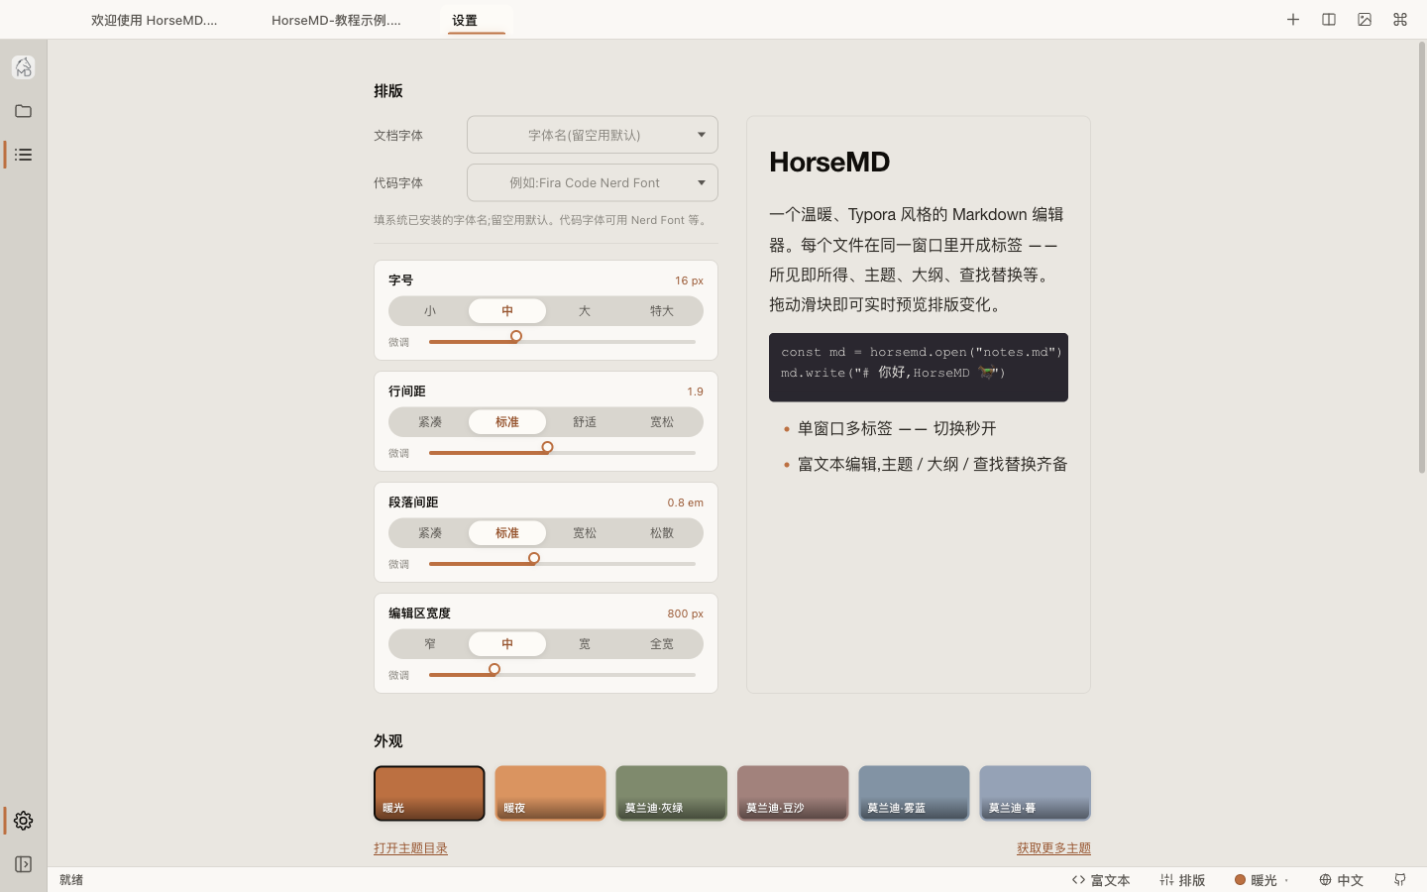Set font size to 大
1427x892 pixels.
tap(585, 311)
